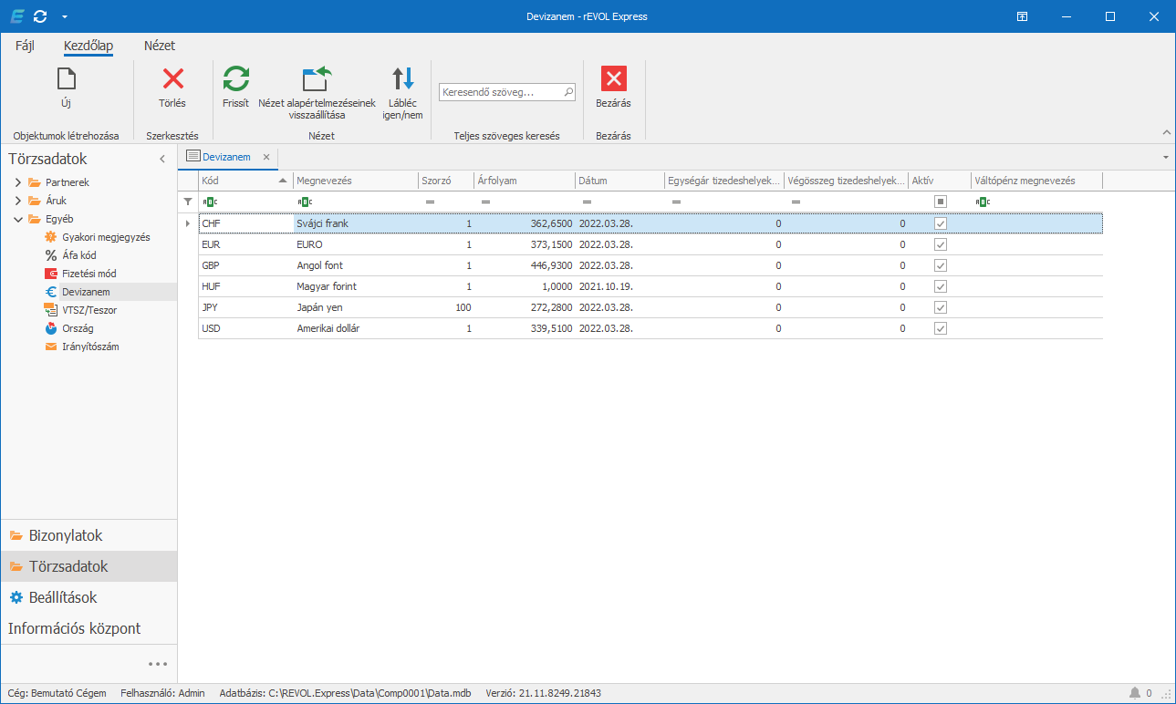
Task: Expand the Partnerek tree folder
Action: click(x=17, y=182)
